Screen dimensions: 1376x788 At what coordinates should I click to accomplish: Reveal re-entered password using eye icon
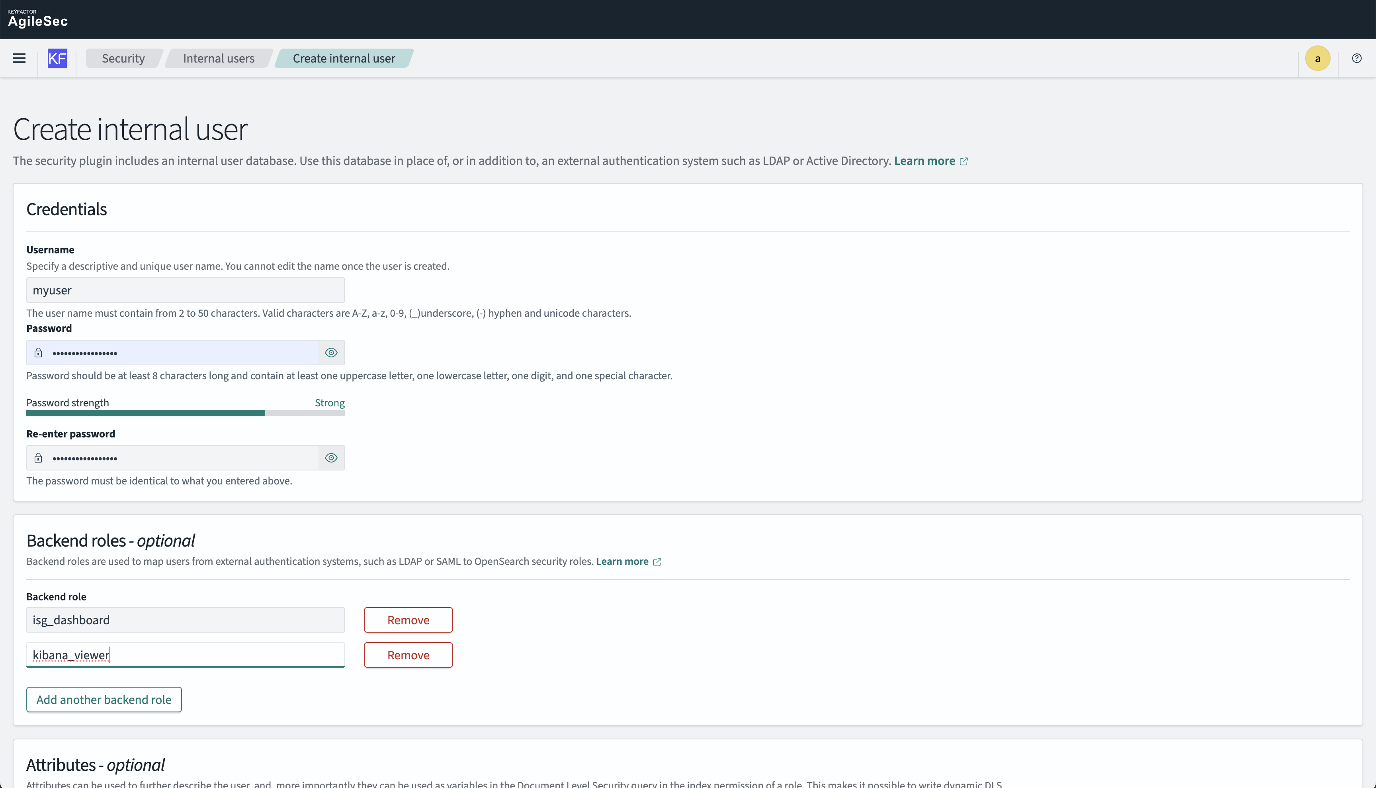click(331, 458)
